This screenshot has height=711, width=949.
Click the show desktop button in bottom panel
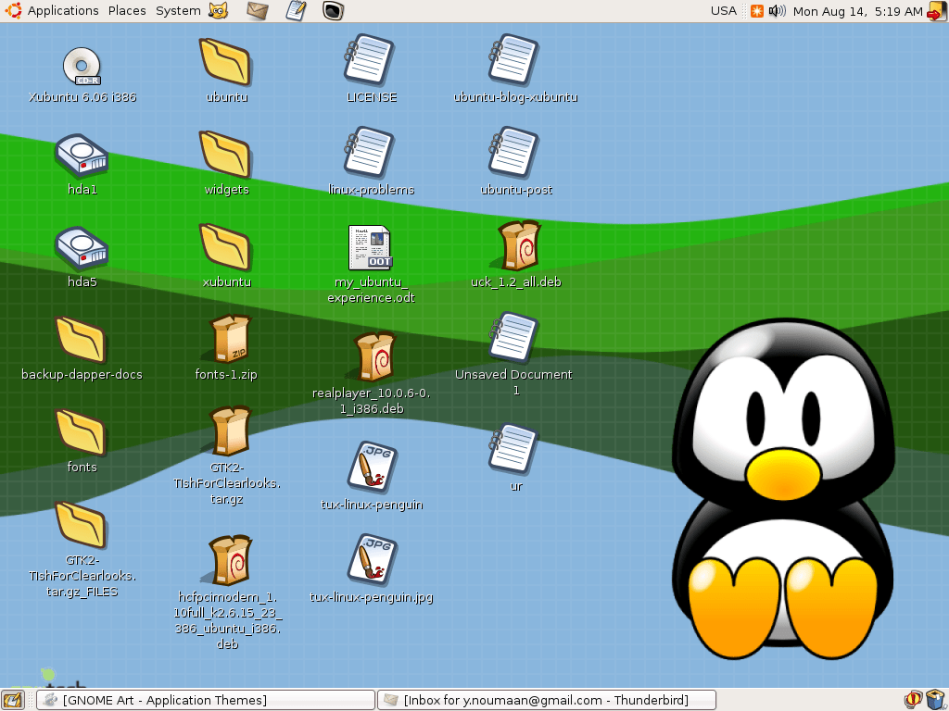13,700
